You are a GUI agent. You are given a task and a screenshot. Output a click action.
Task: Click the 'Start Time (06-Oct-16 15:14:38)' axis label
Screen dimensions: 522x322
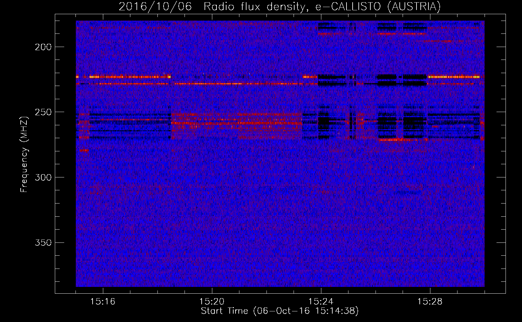coord(280,311)
